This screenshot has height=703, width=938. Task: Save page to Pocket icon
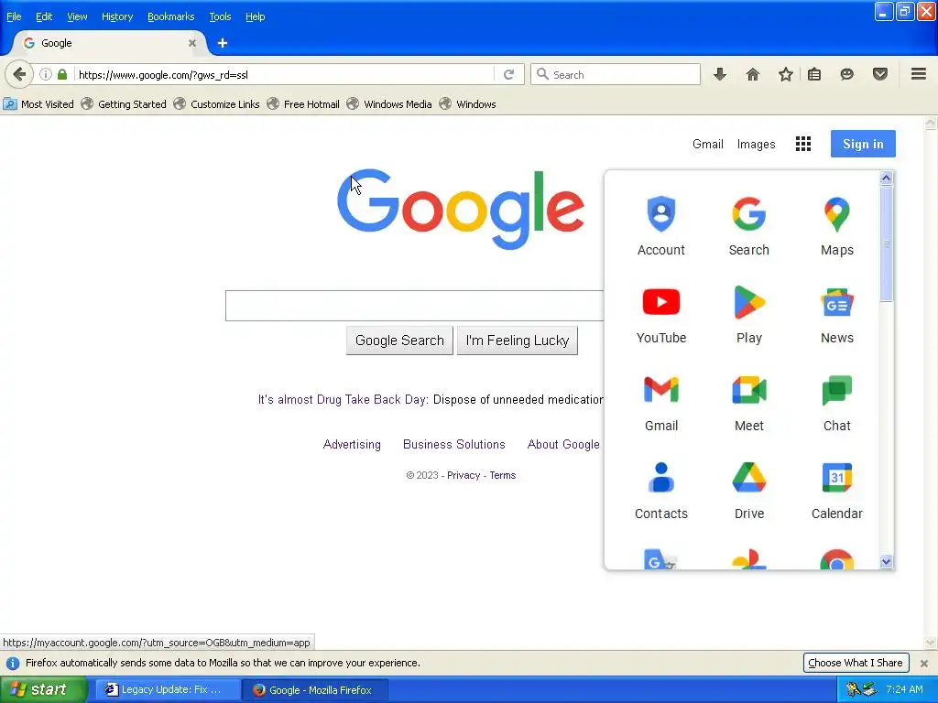(x=880, y=74)
